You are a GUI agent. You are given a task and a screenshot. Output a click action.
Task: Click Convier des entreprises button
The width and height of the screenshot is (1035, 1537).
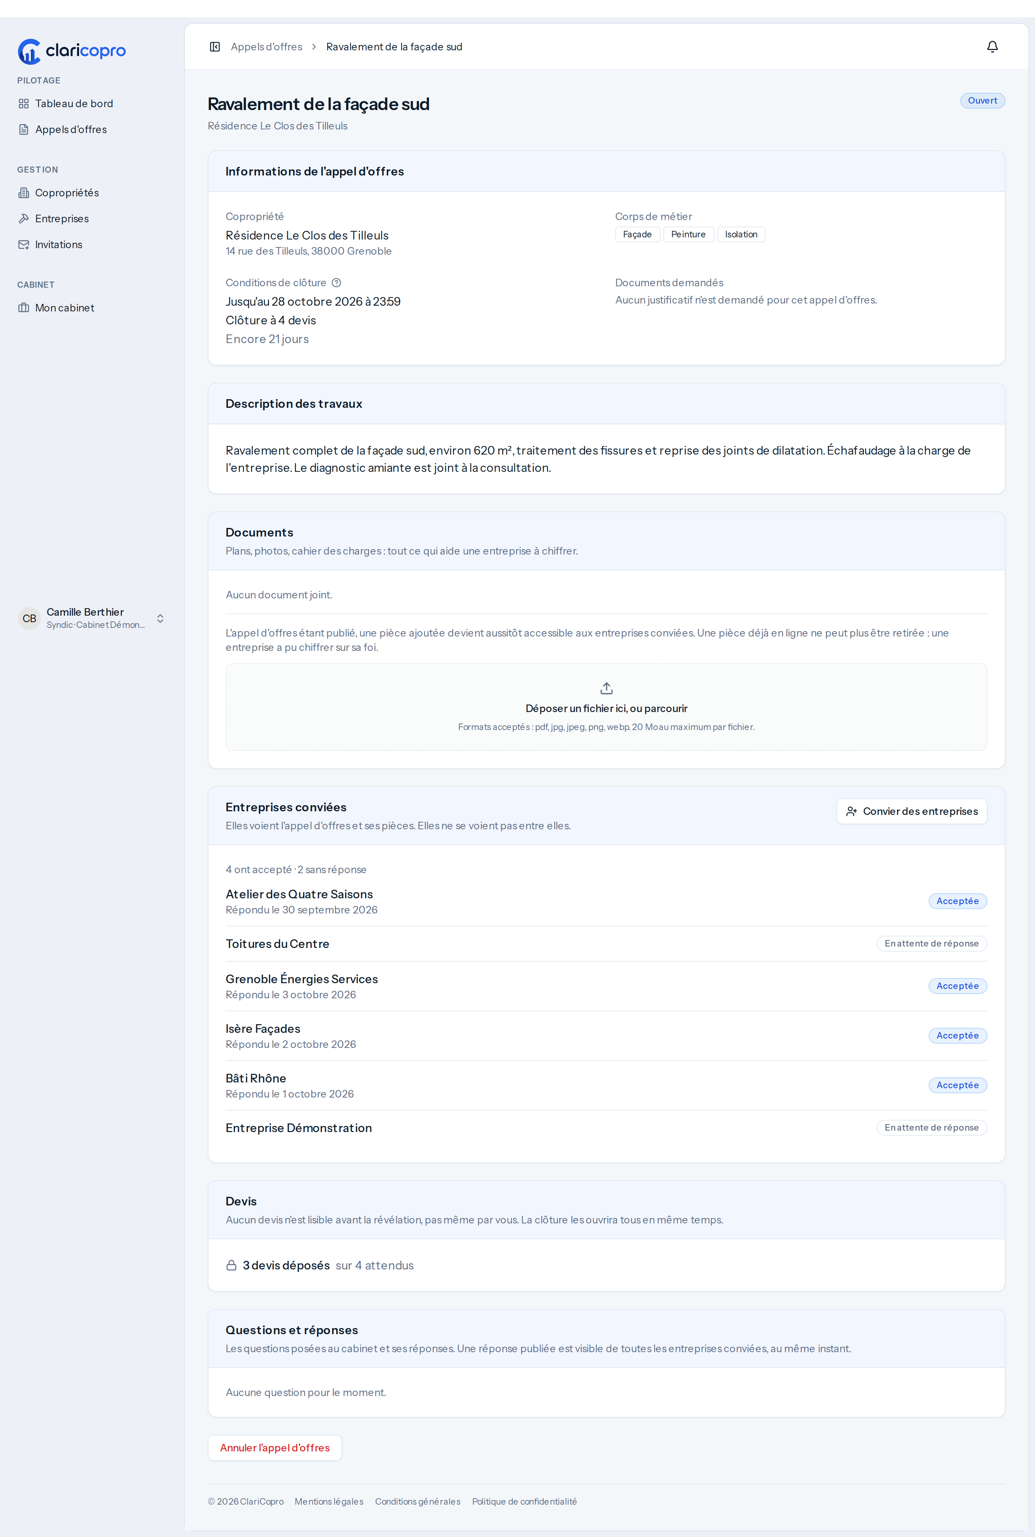coord(912,811)
